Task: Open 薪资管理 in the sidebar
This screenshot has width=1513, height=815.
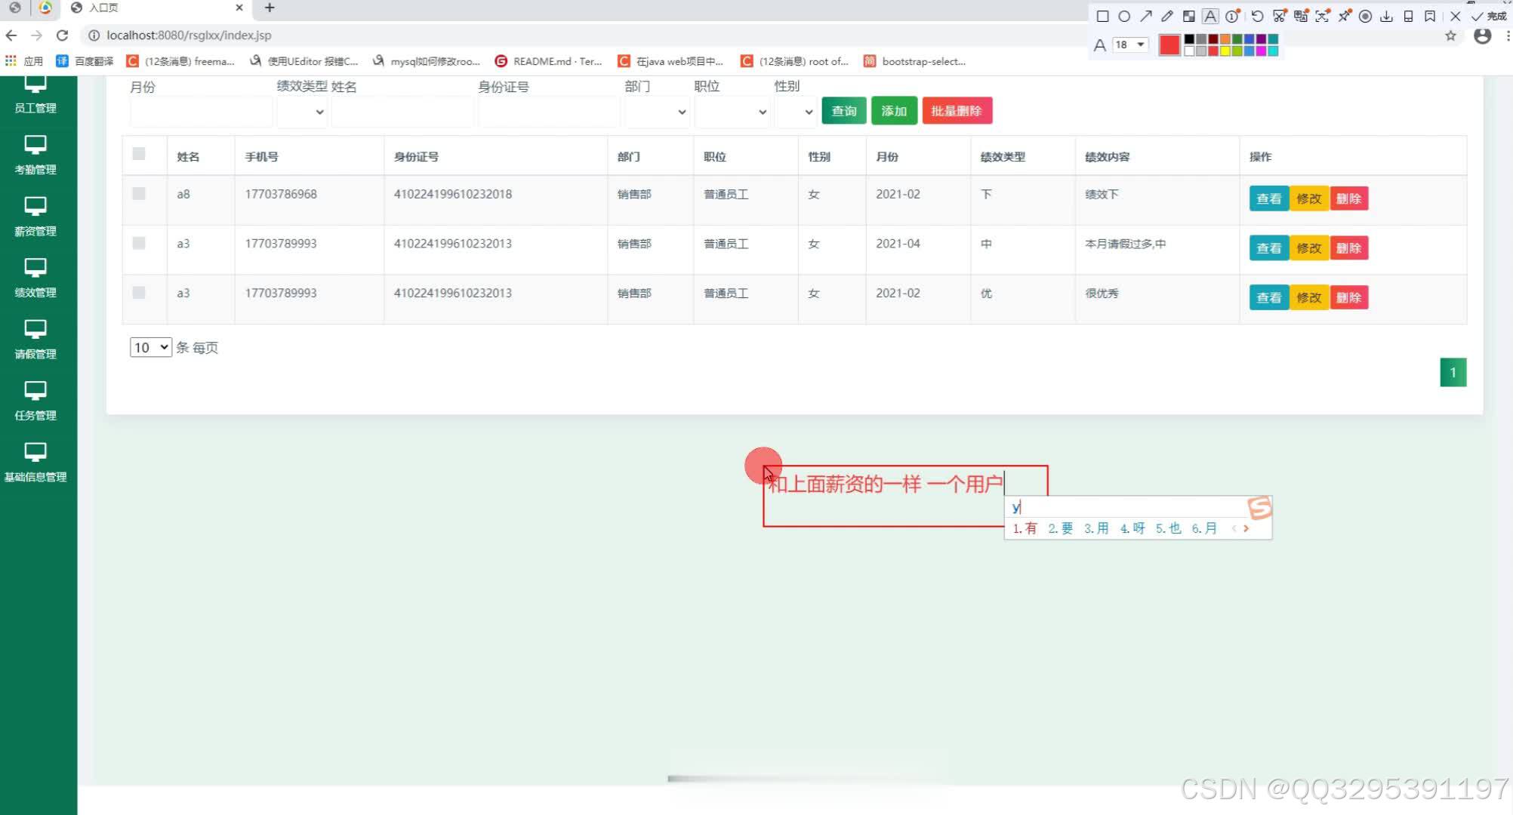Action: coord(35,217)
